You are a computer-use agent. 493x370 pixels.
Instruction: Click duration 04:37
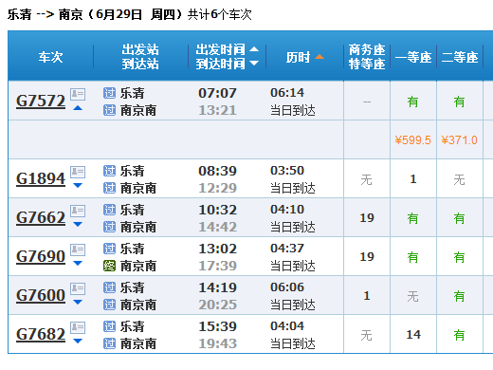[x=287, y=249]
